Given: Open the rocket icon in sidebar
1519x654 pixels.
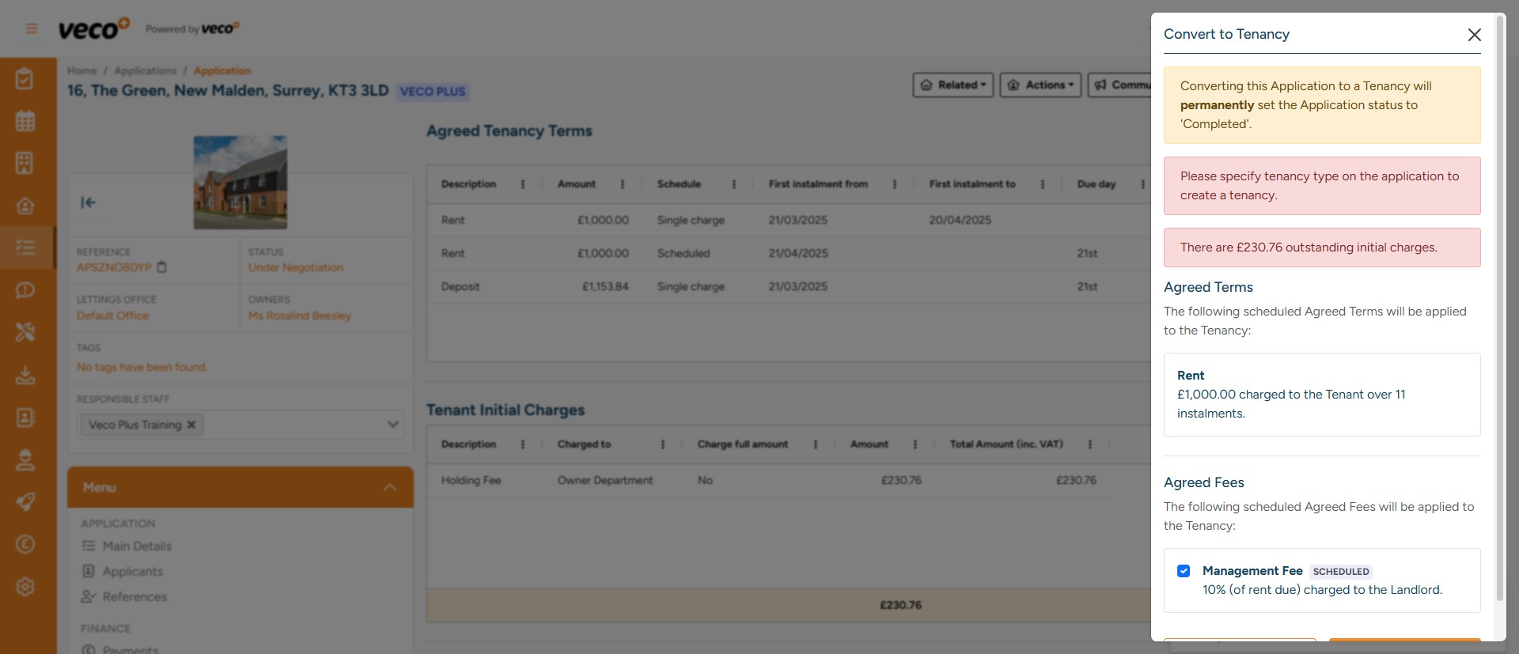Looking at the screenshot, I should click(25, 502).
